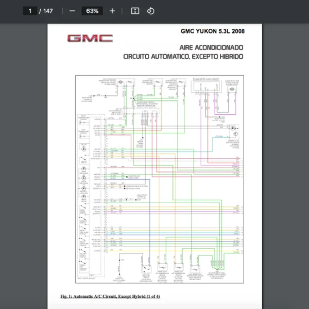Click the red GMC logo
309x309 pixels.
click(90, 39)
